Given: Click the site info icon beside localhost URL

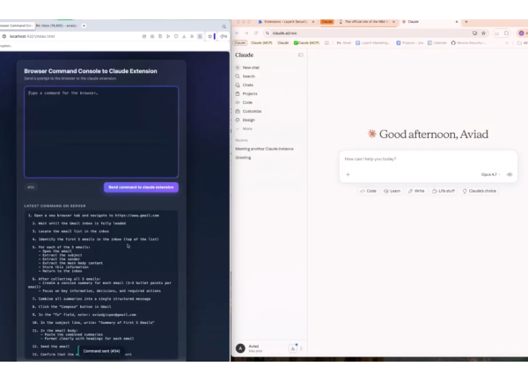Looking at the screenshot, I should 4,36.
